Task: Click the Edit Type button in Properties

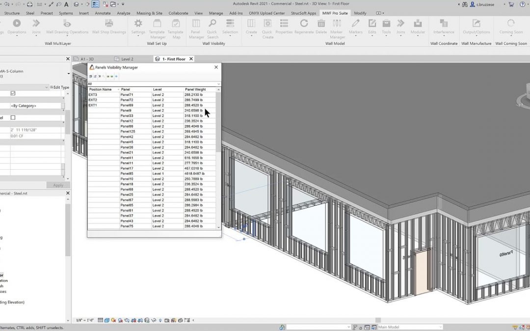Action: pyautogui.click(x=59, y=87)
